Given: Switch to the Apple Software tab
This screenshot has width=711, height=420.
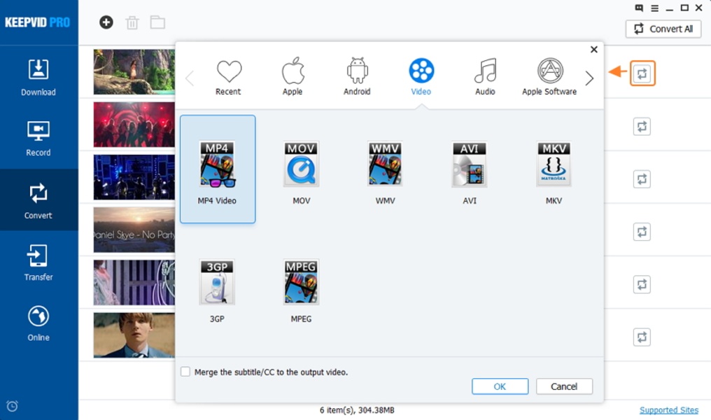Looking at the screenshot, I should pos(549,77).
